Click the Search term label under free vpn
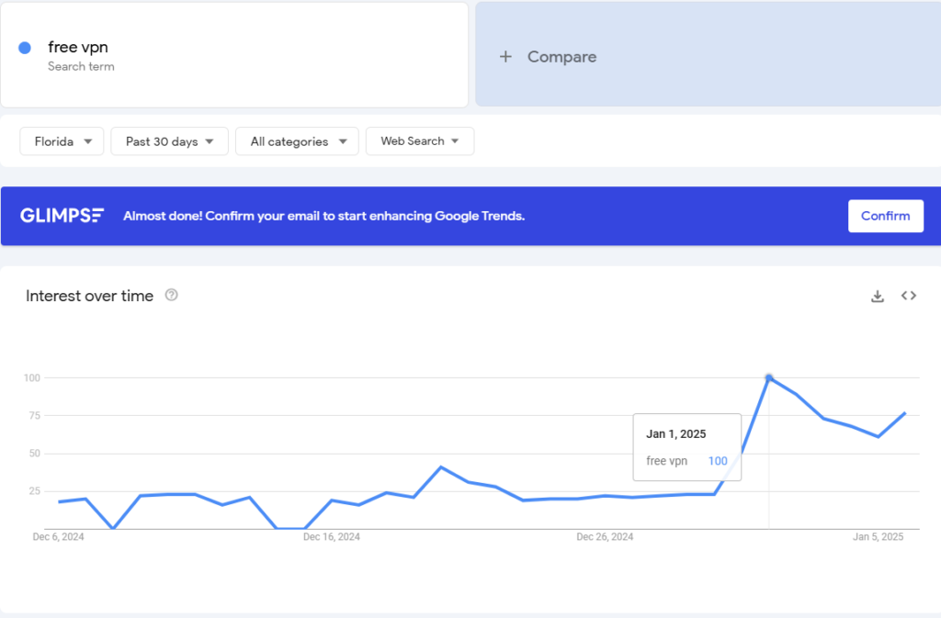 (81, 66)
